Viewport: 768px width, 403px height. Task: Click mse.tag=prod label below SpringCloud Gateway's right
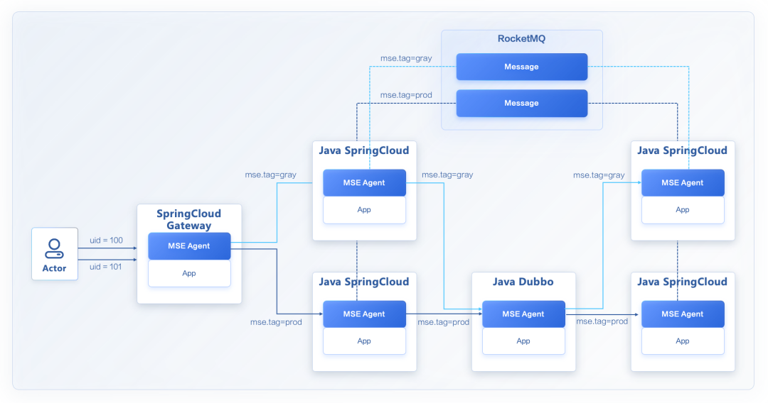(x=276, y=322)
